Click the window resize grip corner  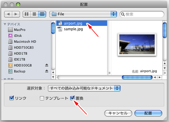(x=165, y=119)
